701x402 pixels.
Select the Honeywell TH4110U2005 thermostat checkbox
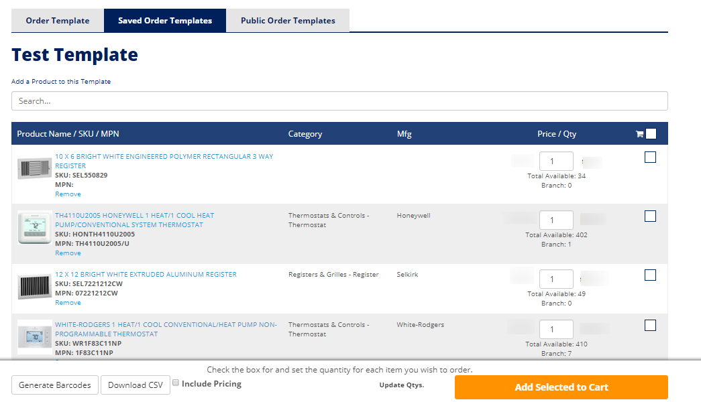pyautogui.click(x=650, y=216)
